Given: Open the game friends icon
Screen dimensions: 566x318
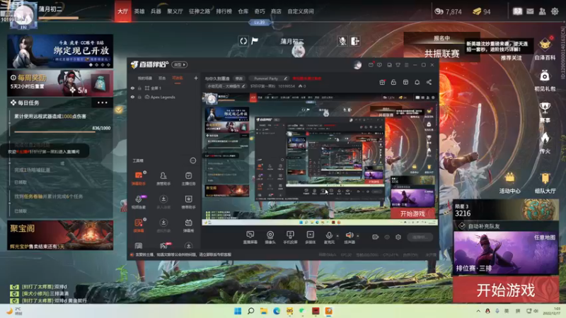Looking at the screenshot, I should point(542,11).
